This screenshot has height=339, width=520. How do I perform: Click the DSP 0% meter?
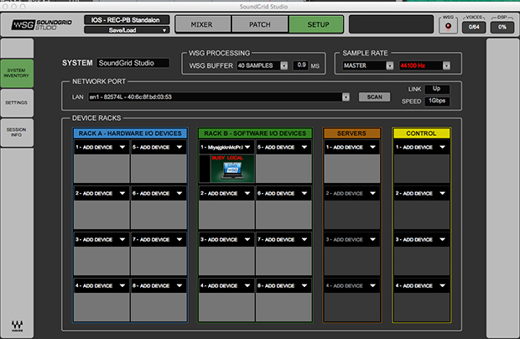click(x=502, y=27)
